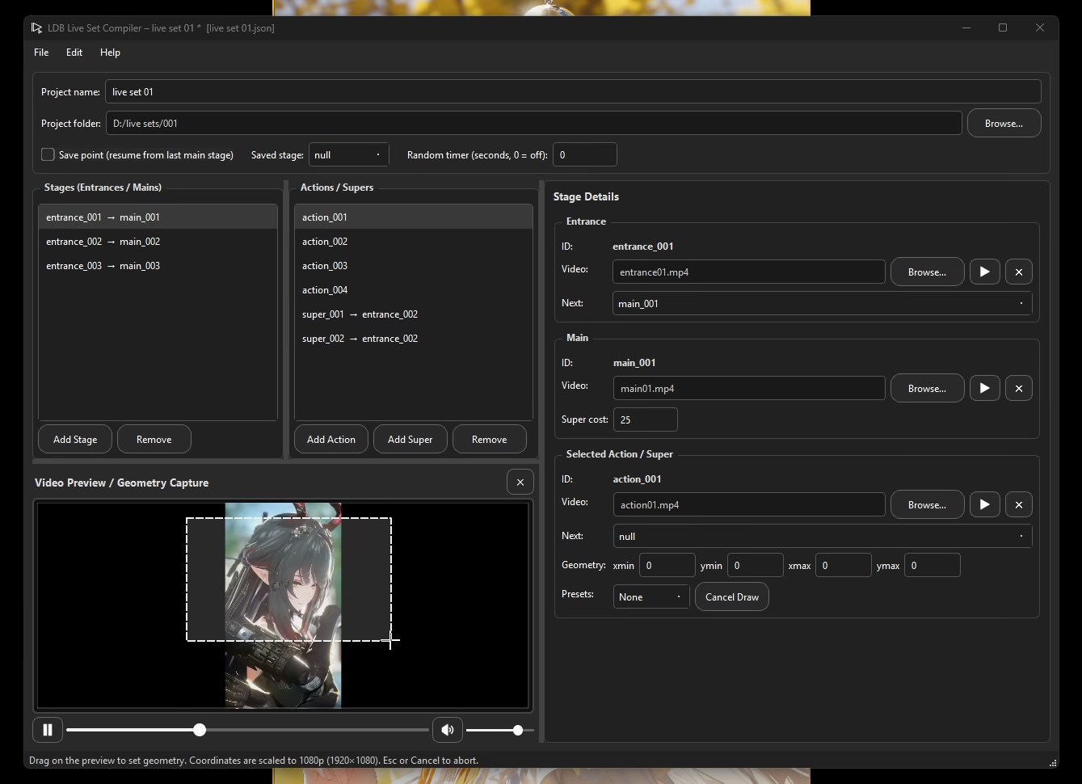Image resolution: width=1082 pixels, height=784 pixels.
Task: Click the Project folder path field
Action: point(533,124)
